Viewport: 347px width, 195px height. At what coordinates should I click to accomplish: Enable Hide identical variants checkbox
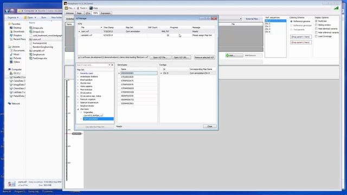[316, 29]
